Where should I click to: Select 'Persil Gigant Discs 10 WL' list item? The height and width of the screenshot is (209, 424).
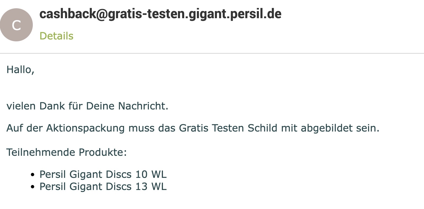coord(103,175)
